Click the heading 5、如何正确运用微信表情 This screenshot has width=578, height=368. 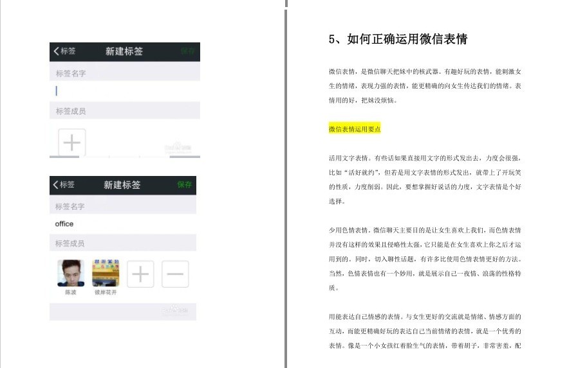click(x=398, y=39)
